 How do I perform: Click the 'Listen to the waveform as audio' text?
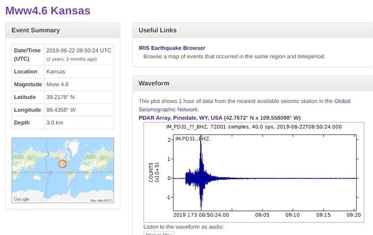[x=184, y=227]
